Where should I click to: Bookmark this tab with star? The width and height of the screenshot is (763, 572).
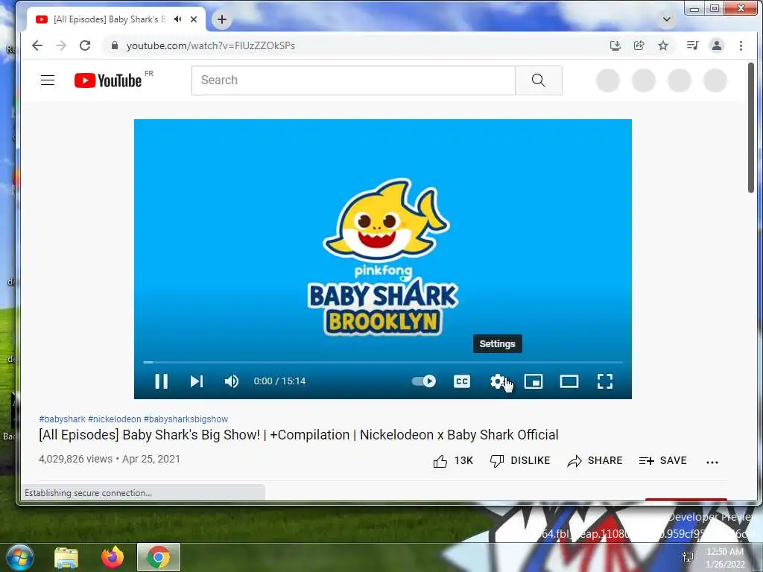(662, 45)
